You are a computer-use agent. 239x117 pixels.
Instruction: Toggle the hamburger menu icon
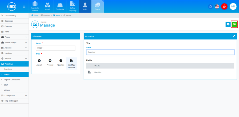[24, 6]
